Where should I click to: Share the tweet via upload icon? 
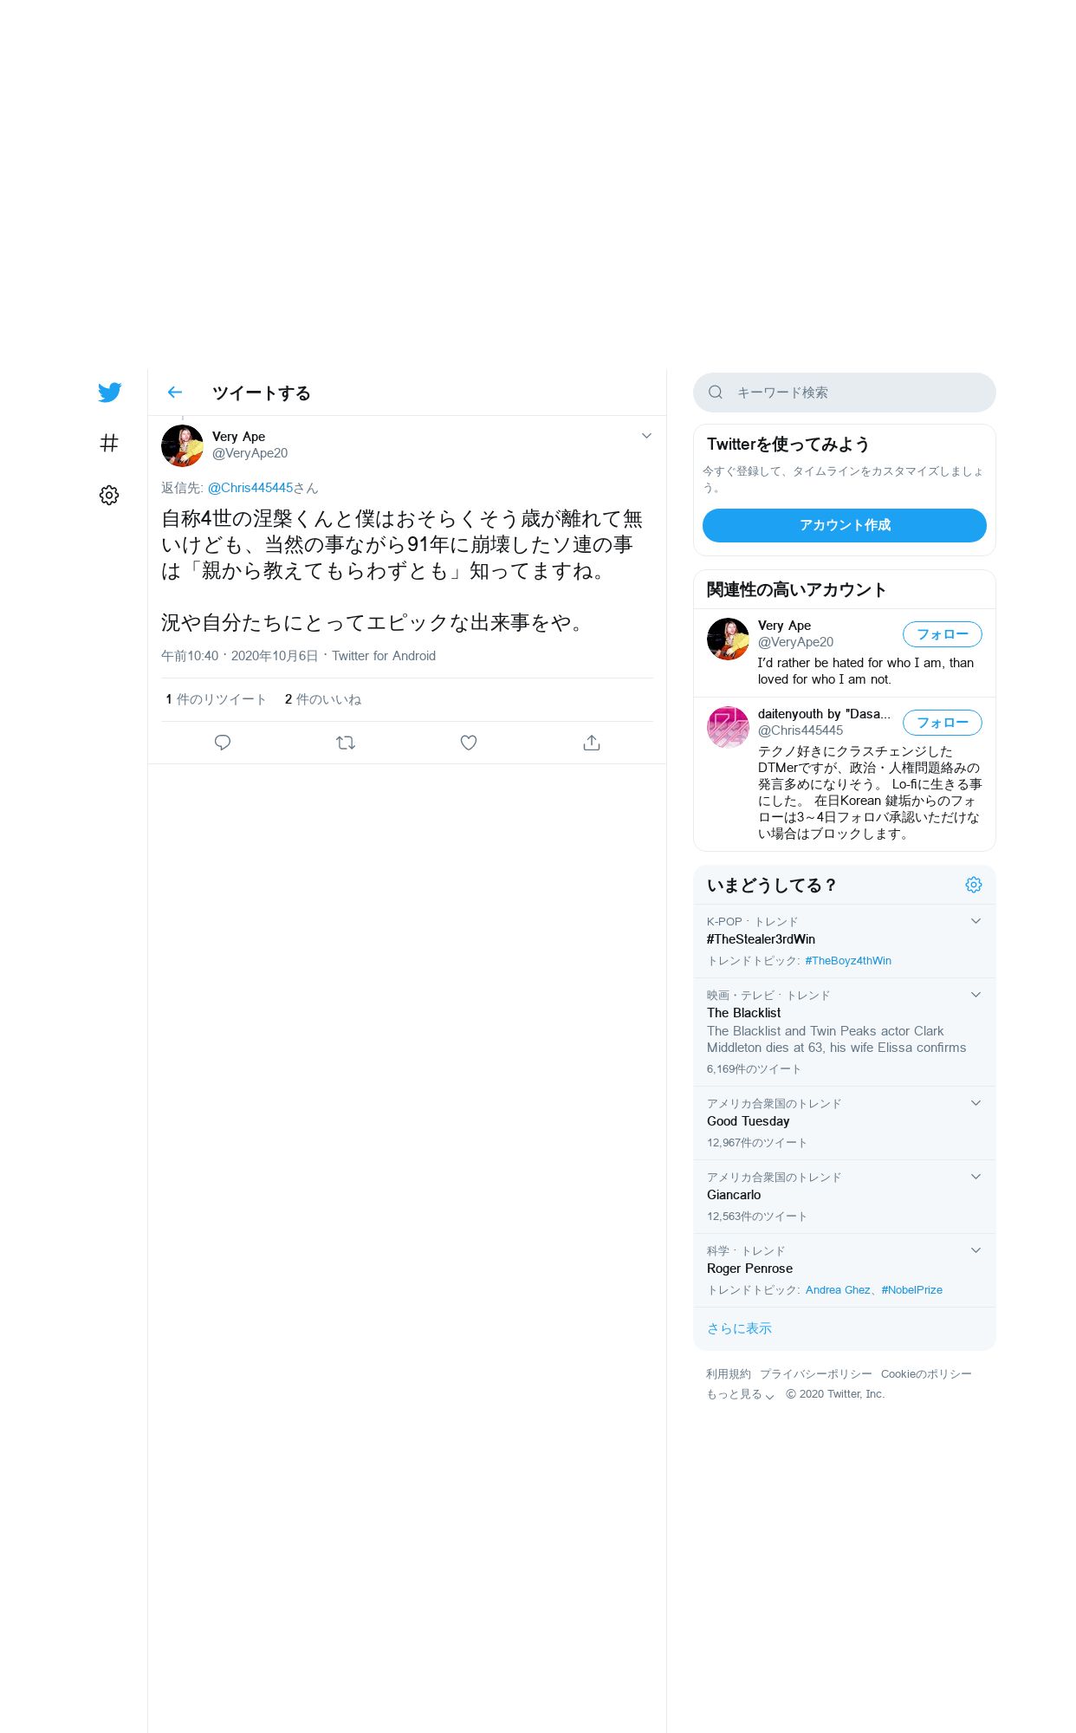point(592,743)
